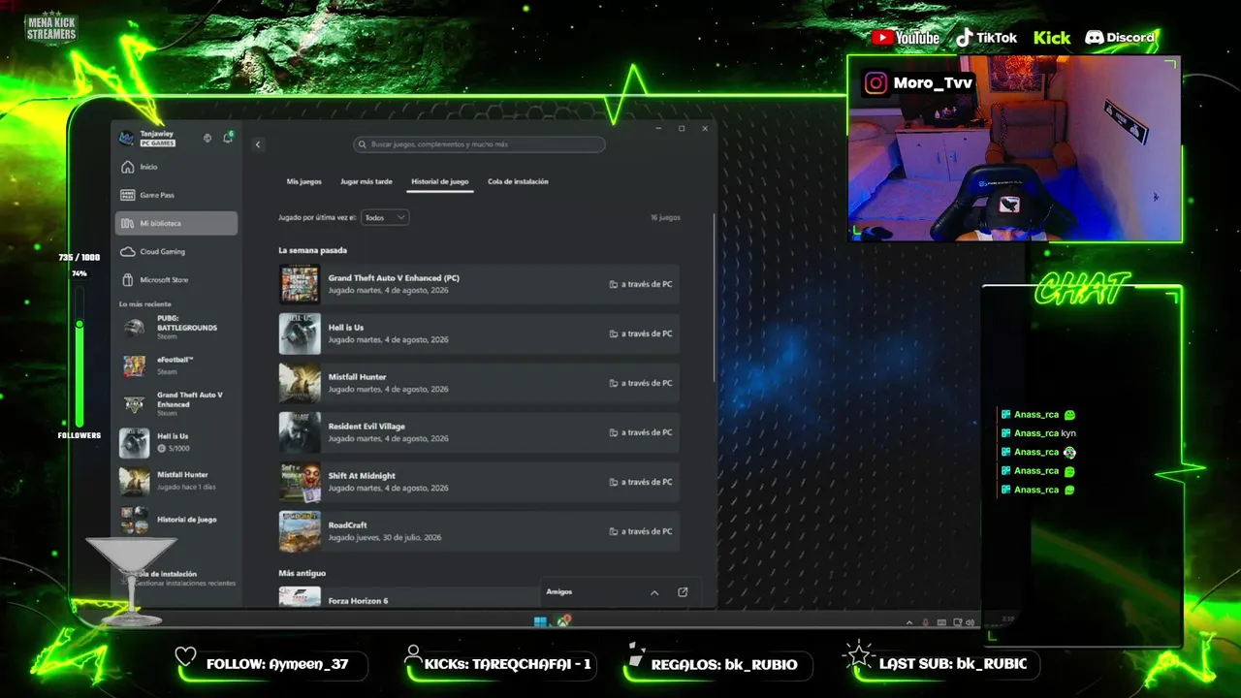This screenshot has height=698, width=1241.
Task: Click the YouTube logo in stream overlay
Action: (x=906, y=38)
